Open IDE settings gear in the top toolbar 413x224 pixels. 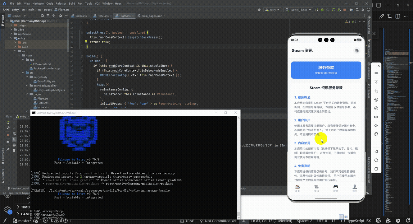(x=363, y=10)
